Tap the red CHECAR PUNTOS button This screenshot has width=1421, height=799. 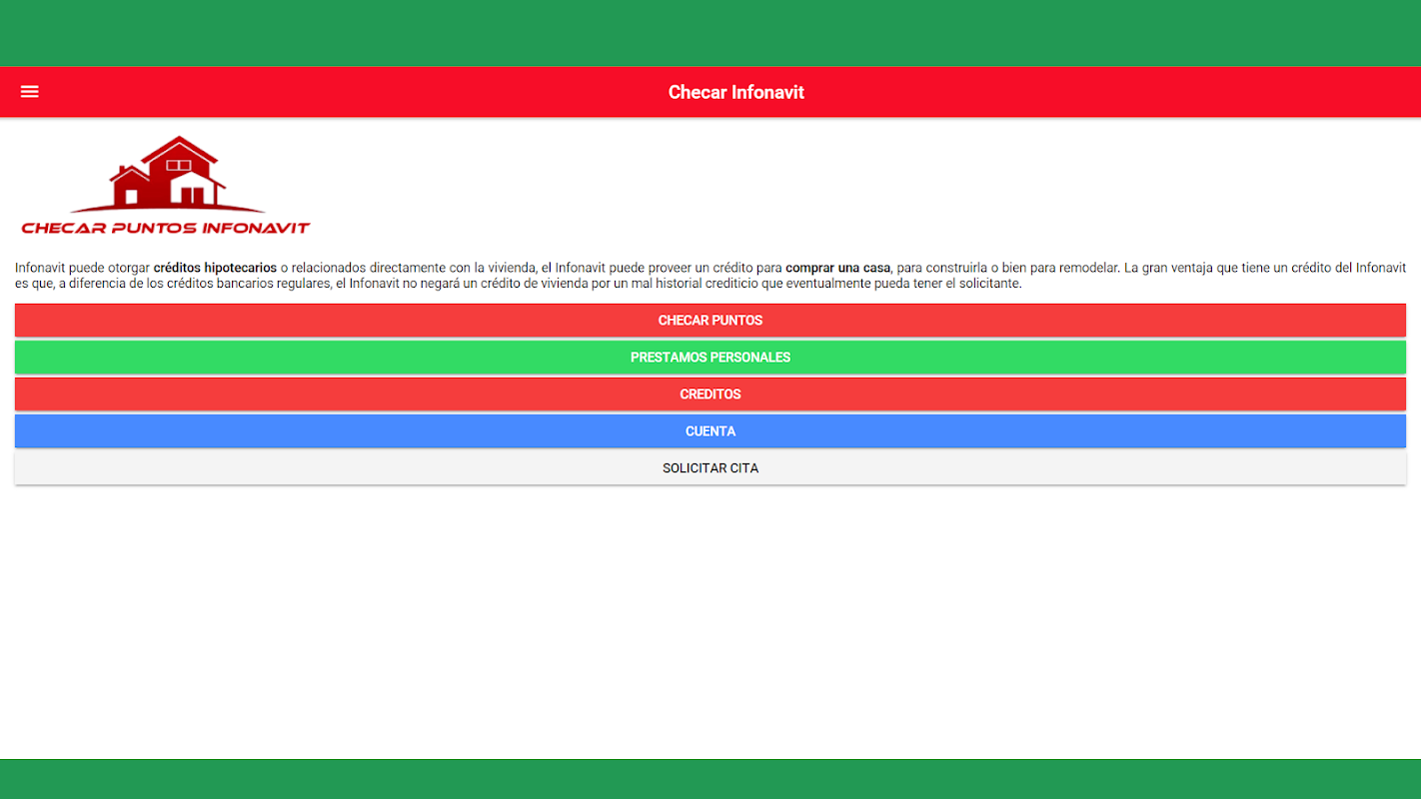tap(710, 321)
